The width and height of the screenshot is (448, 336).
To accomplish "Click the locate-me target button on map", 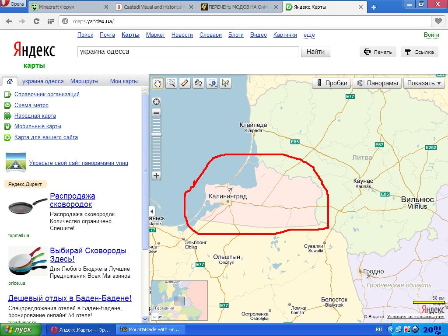I will coord(156,101).
